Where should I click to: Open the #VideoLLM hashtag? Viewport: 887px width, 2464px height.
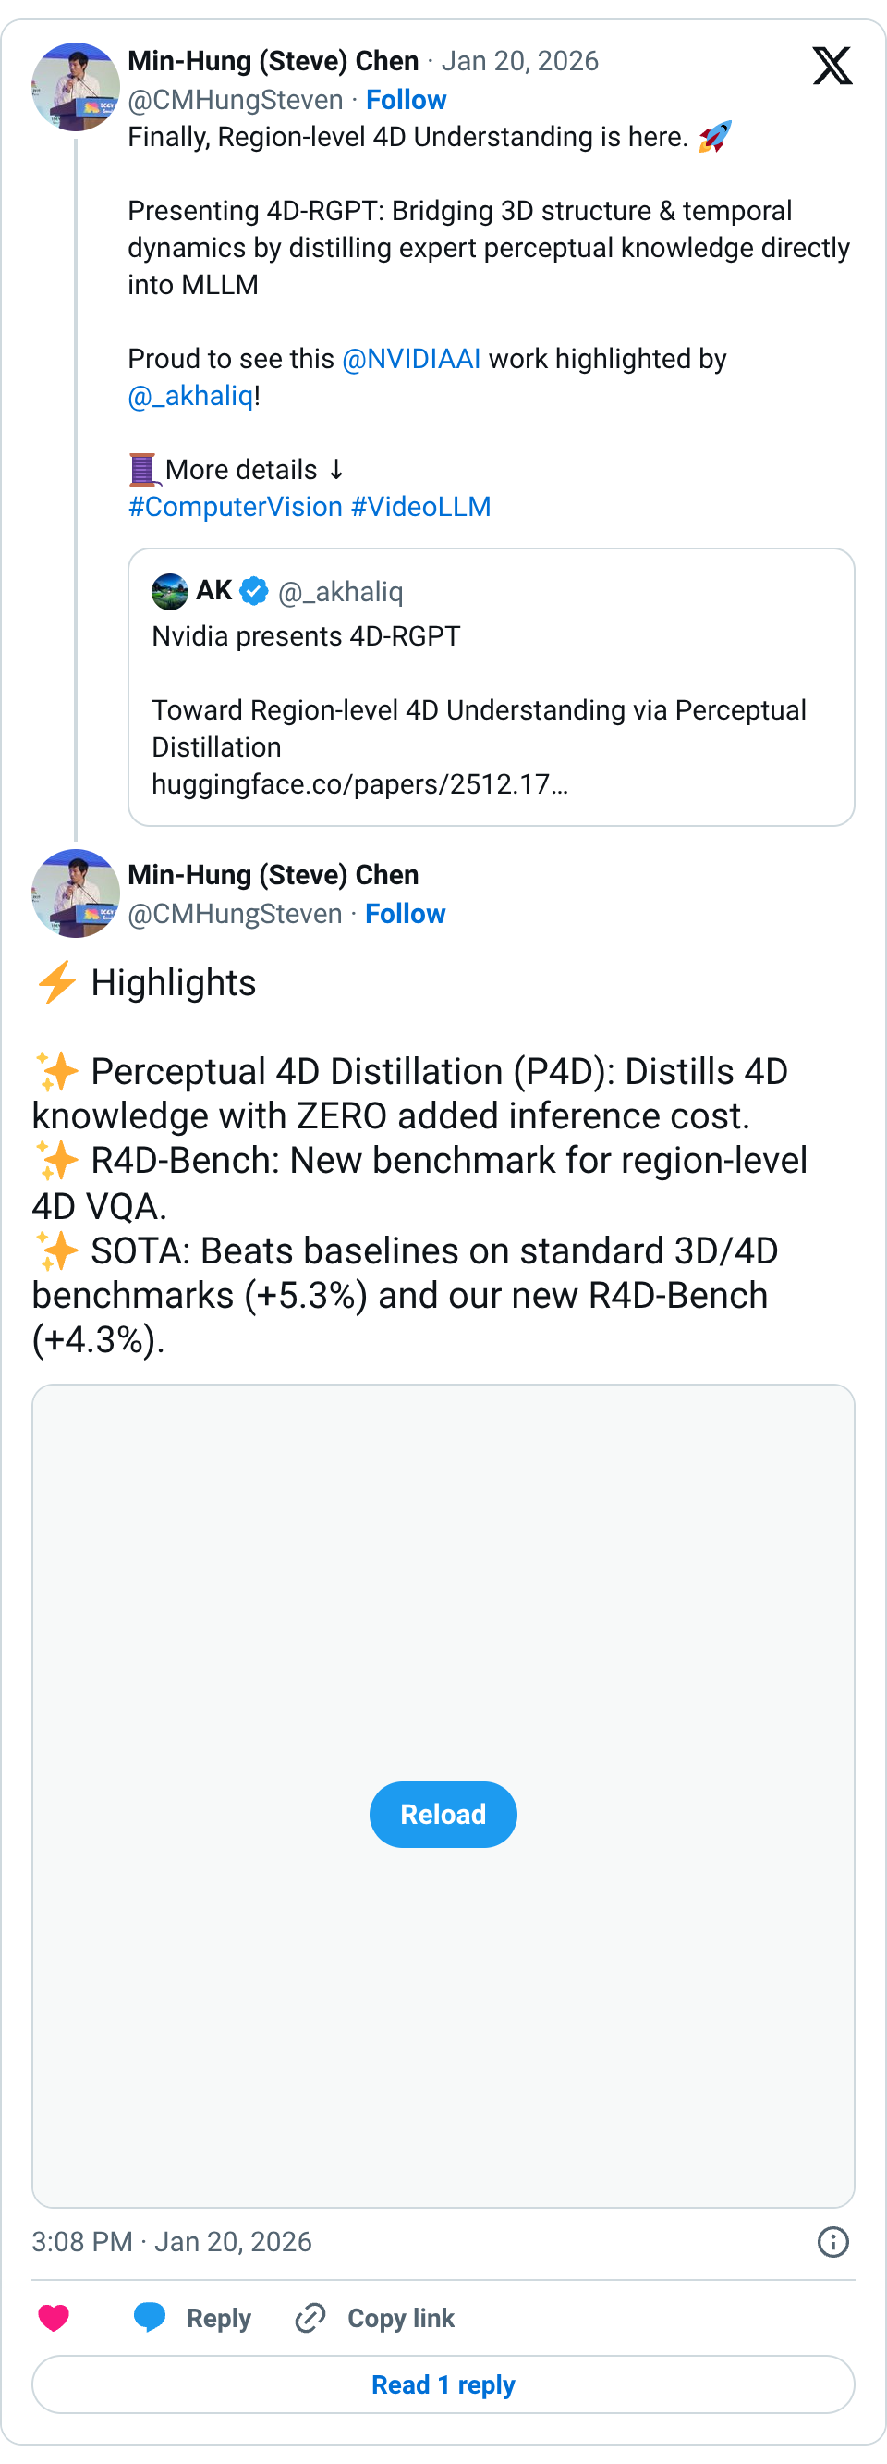[x=420, y=507]
